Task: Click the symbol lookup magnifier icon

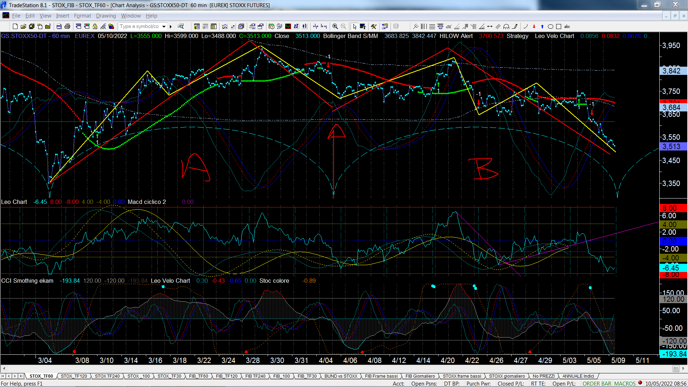Action: point(181,26)
